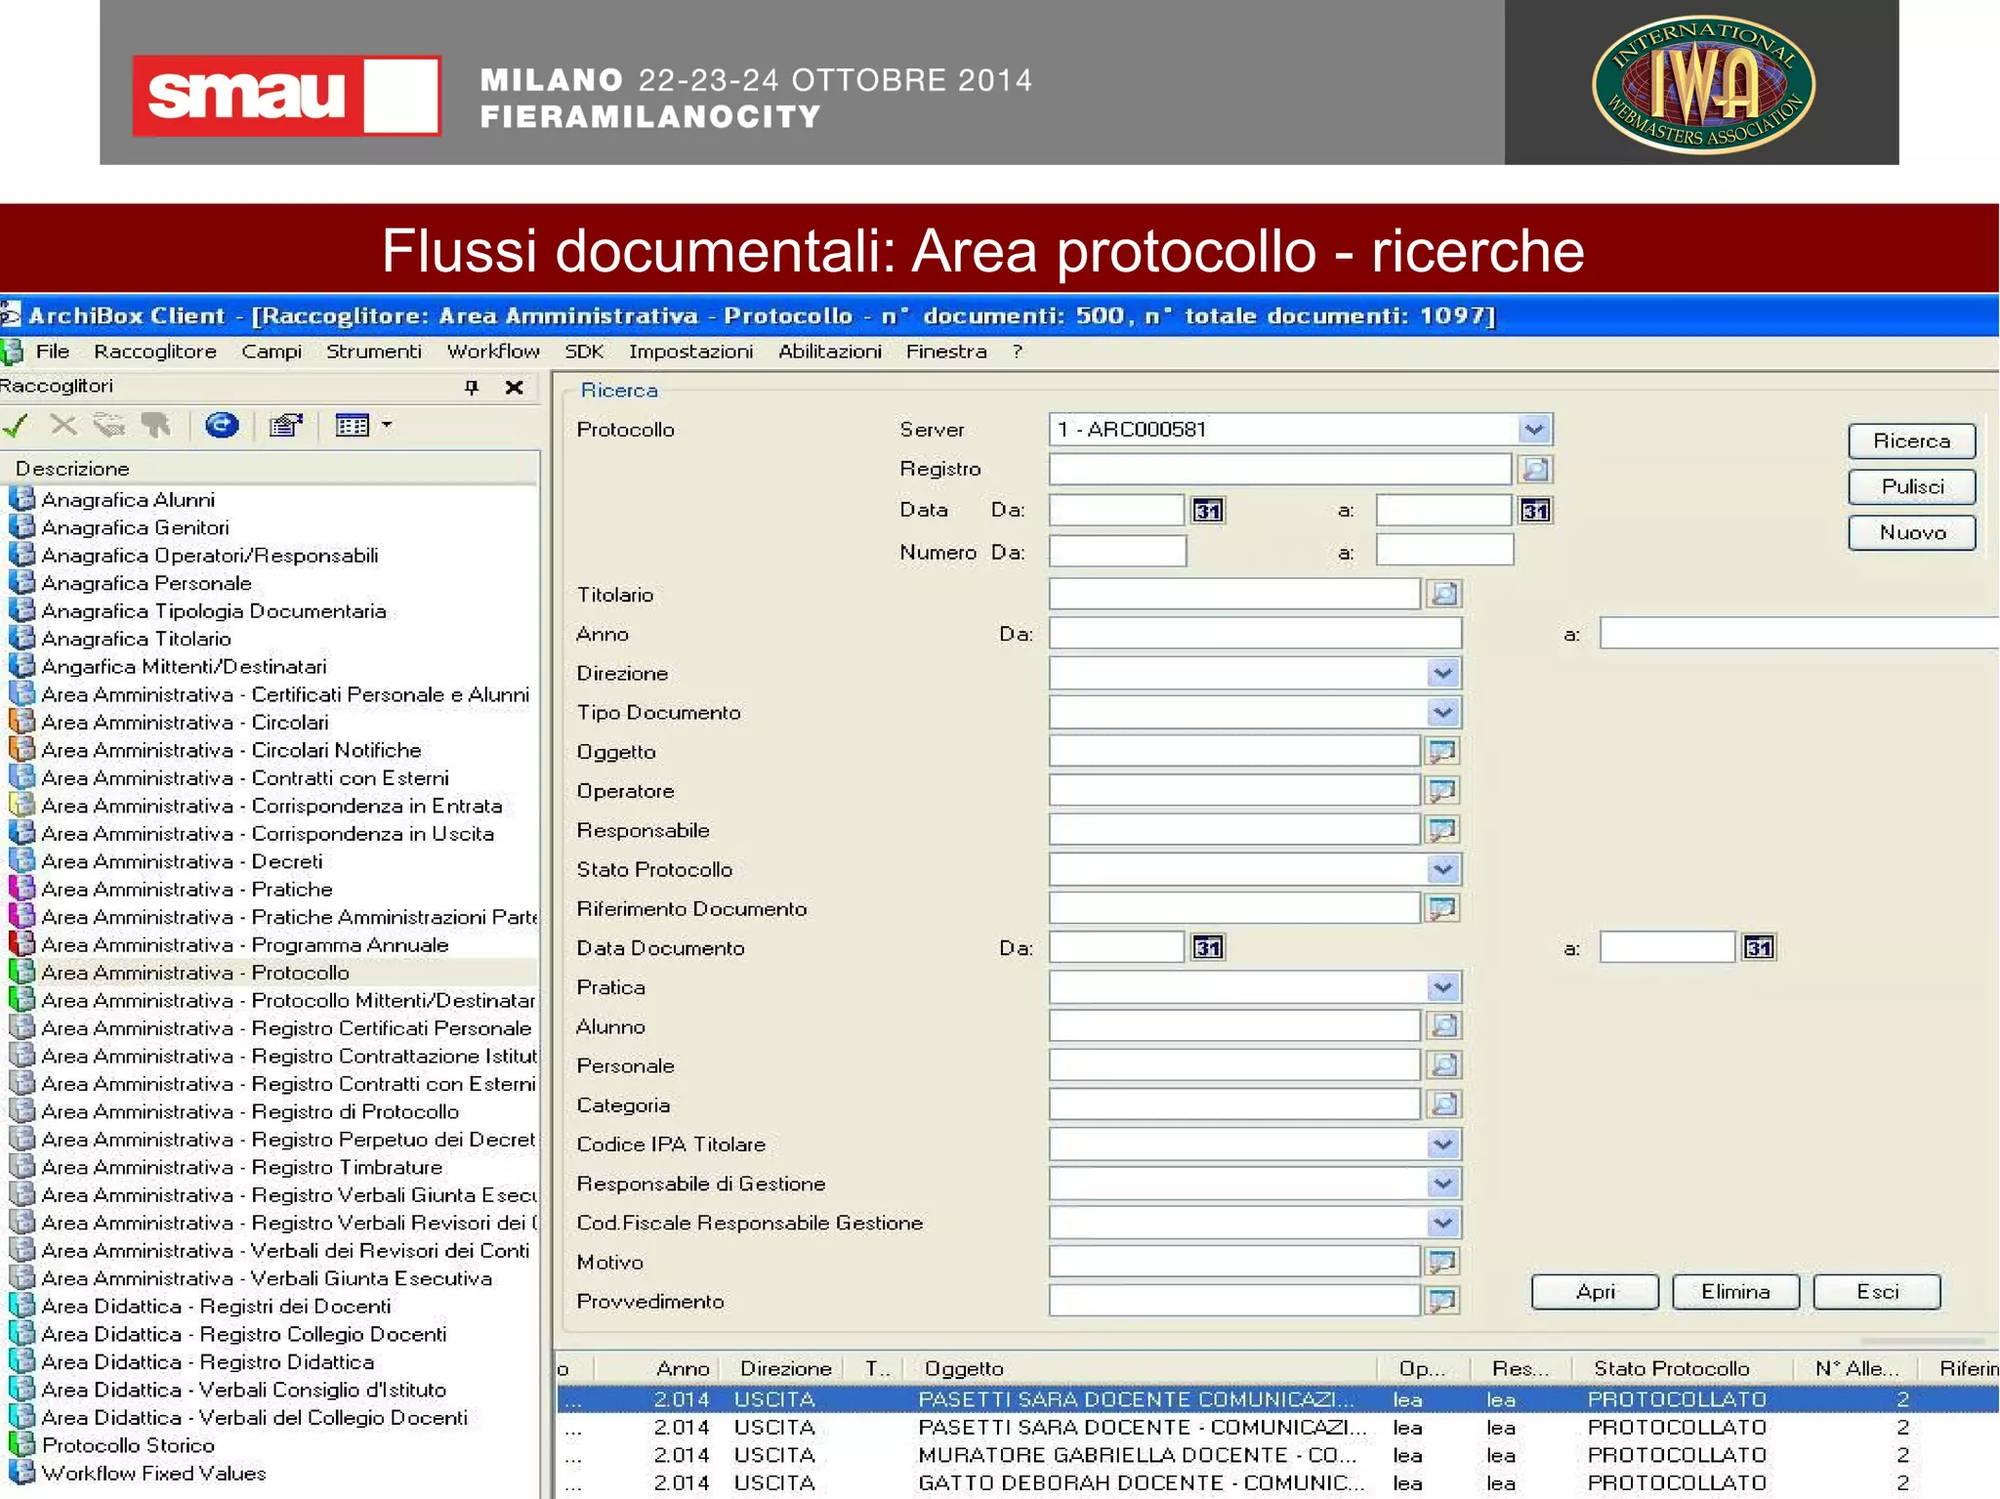
Task: Expand the Server dropdown
Action: (x=1535, y=430)
